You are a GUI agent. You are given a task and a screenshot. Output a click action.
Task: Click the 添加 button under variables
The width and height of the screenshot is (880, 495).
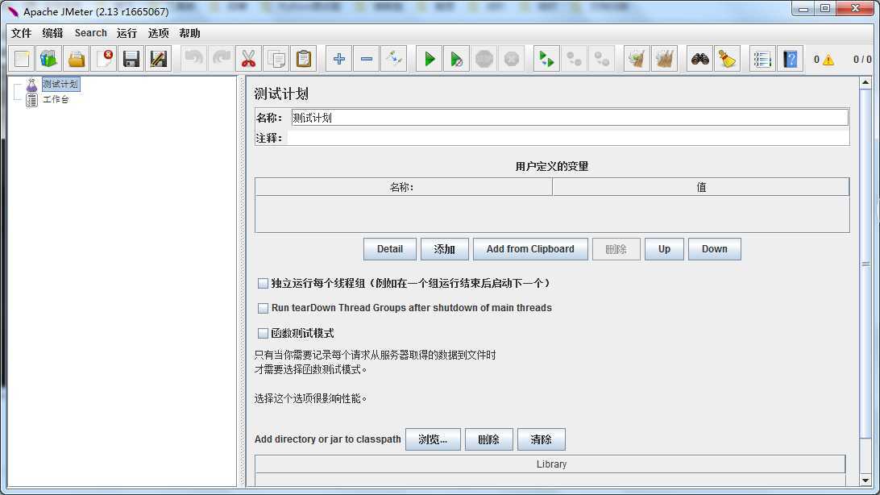(445, 249)
